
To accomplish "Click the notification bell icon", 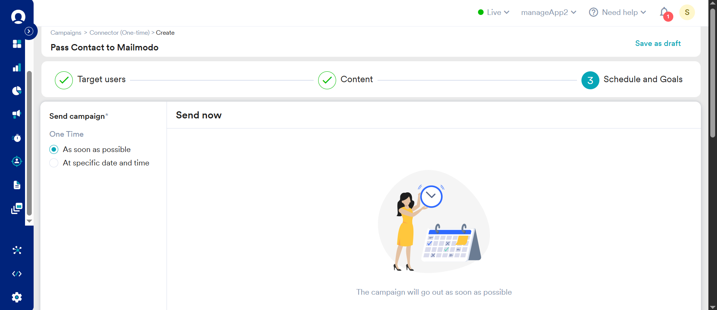I will 664,13.
